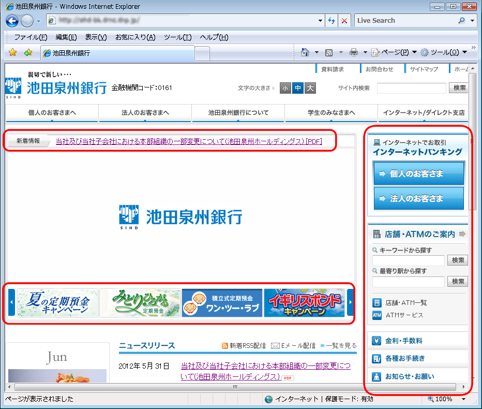Open the ヘルプ(H) menu
Viewport: 482px width, 409px height.
(214, 37)
